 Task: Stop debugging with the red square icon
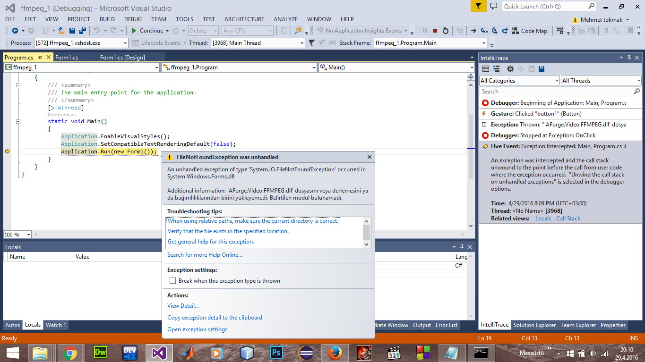[x=435, y=31]
